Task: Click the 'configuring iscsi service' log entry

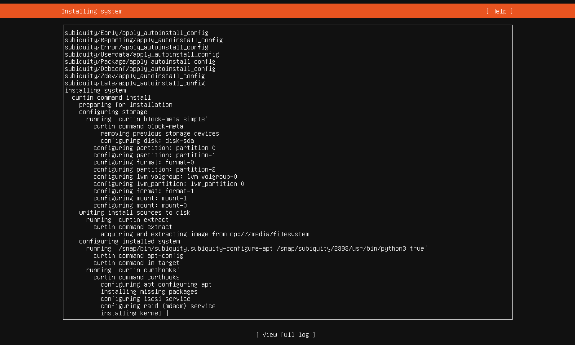Action: pyautogui.click(x=145, y=299)
